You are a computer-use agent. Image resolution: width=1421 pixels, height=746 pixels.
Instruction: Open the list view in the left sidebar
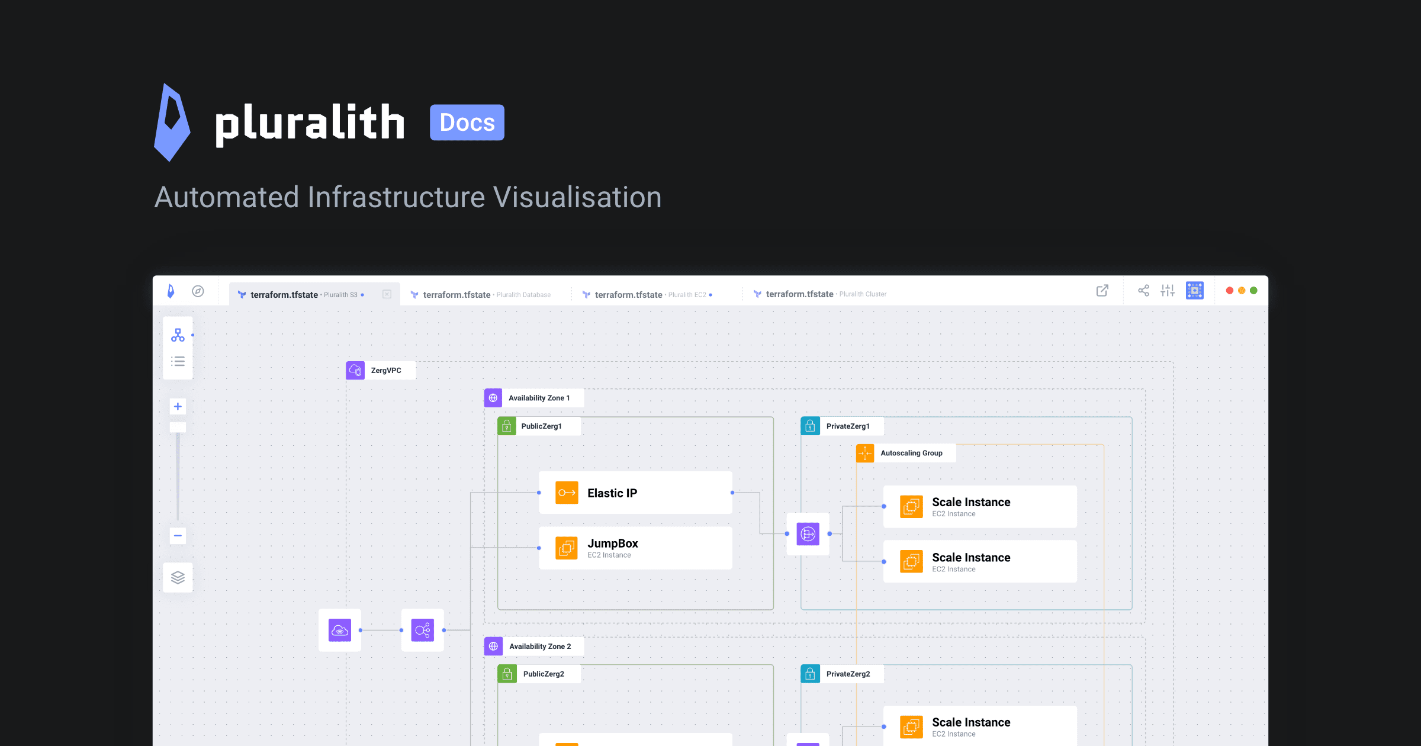coord(178,361)
